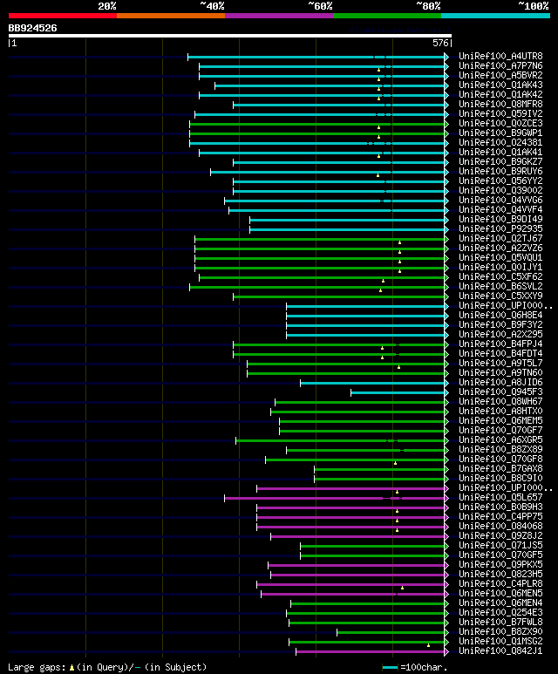Open the UniRef100_Q0ZCE3 hit
Screen dimensions: 558x674
click(x=500, y=123)
